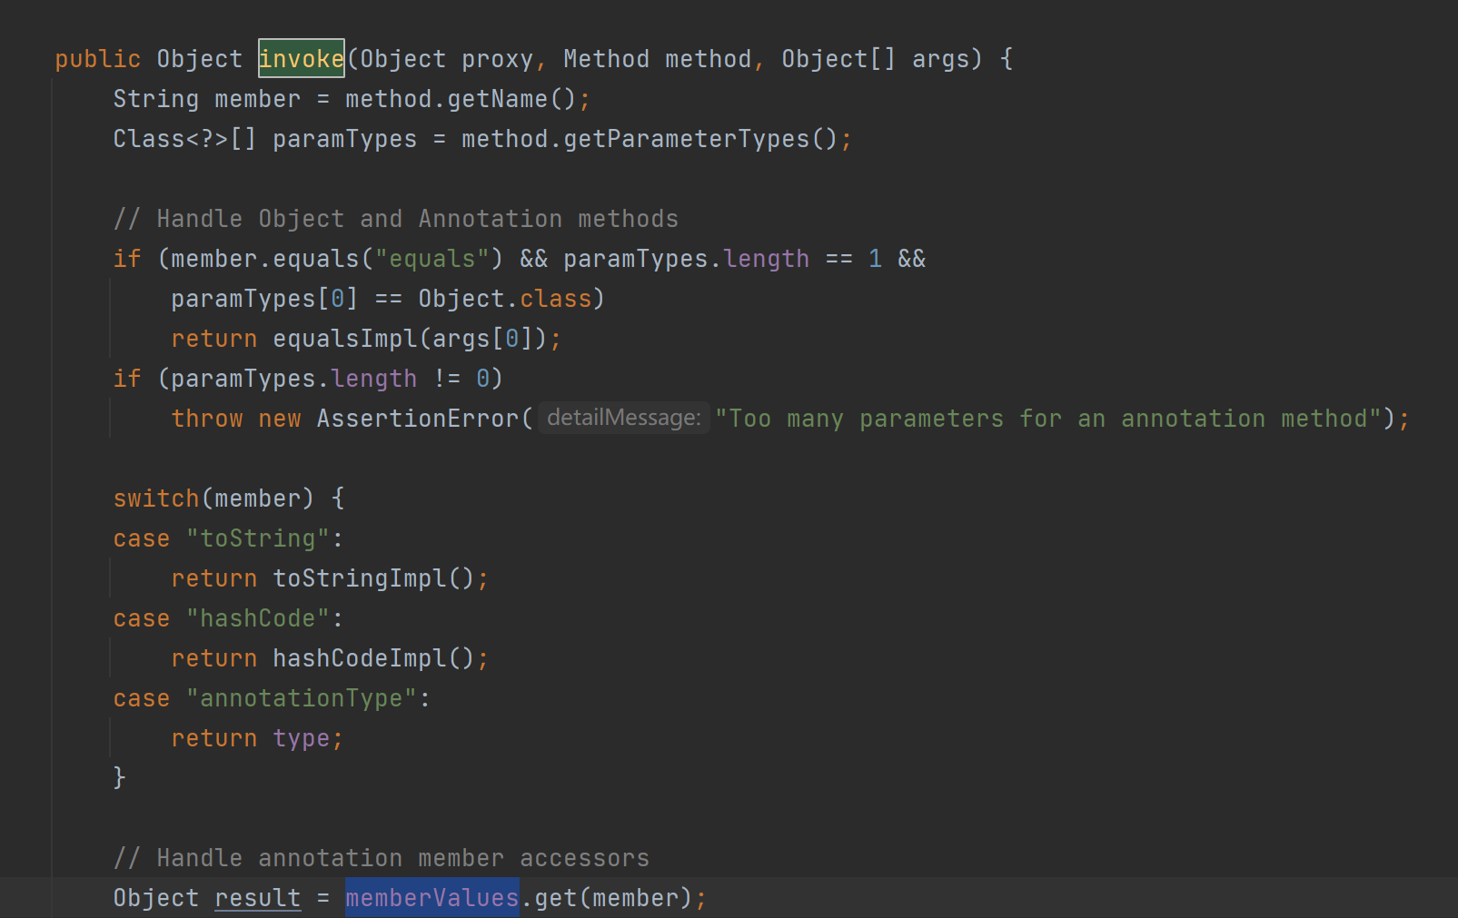Viewport: 1458px width, 918px height.
Task: Click the switch keyword
Action: 155,498
